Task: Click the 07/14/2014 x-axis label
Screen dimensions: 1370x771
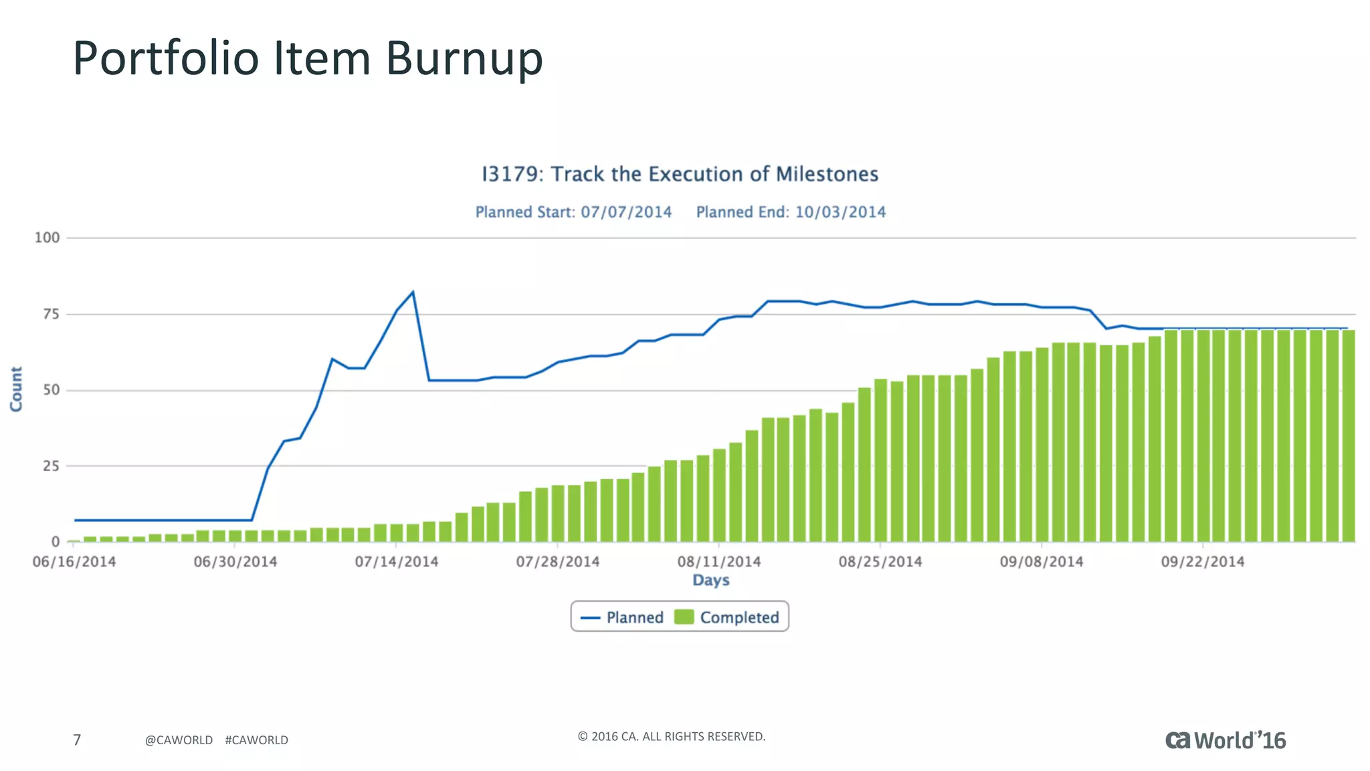Action: tap(397, 562)
